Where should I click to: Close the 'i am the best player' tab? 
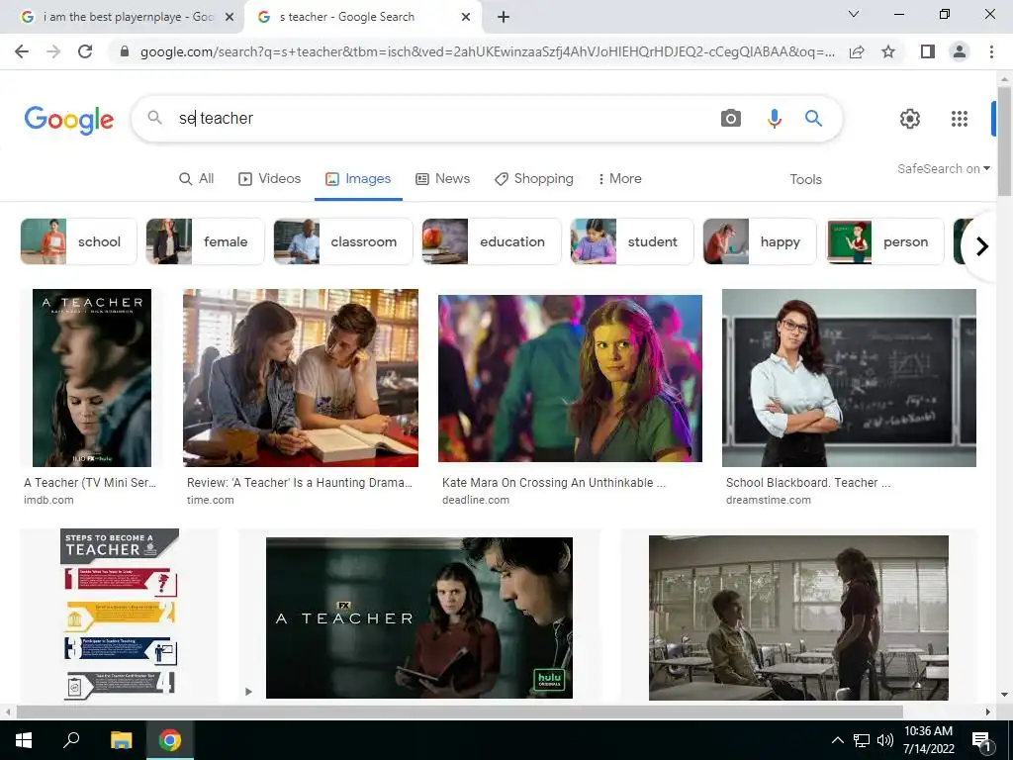(230, 17)
